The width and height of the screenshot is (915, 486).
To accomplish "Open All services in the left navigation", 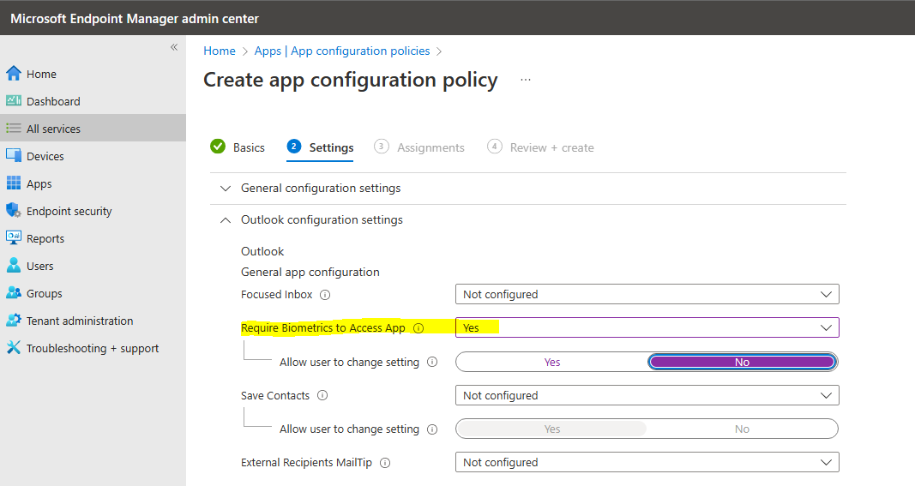I will pyautogui.click(x=93, y=129).
